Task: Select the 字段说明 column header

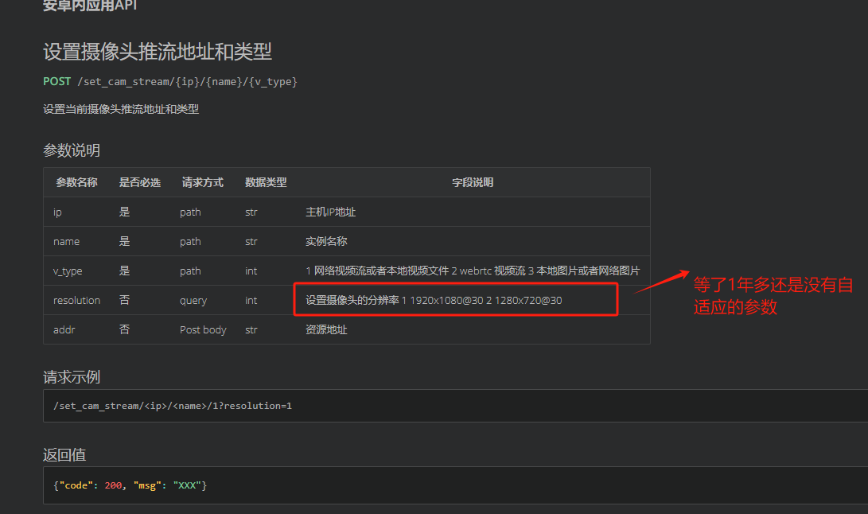Action: (472, 182)
